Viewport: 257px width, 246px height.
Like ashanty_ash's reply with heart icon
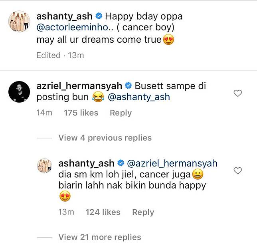238,171
